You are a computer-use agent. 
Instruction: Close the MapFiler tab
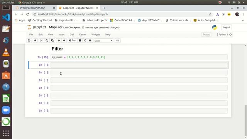coord(97,8)
